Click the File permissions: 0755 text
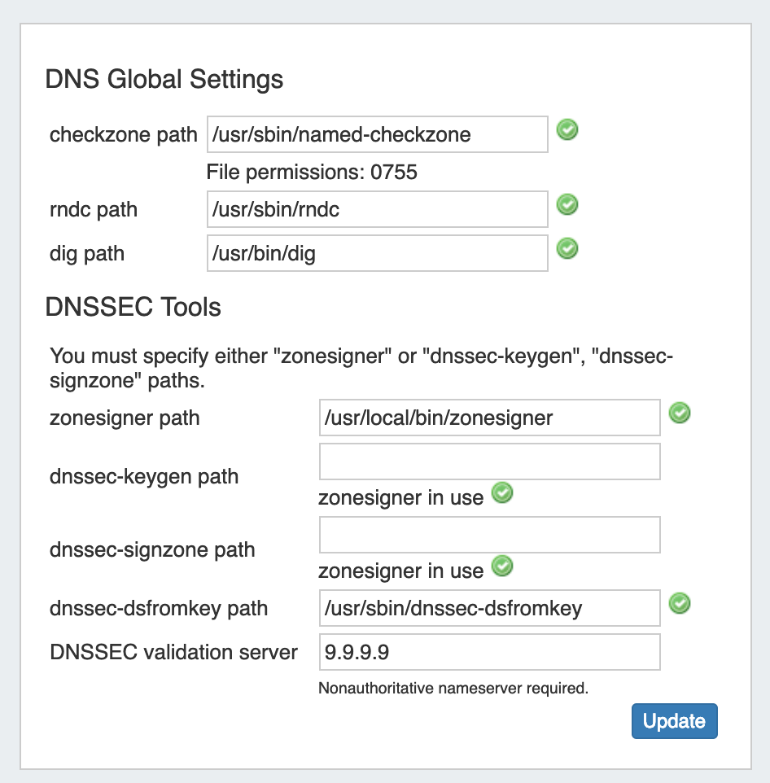The width and height of the screenshot is (770, 783). point(312,173)
